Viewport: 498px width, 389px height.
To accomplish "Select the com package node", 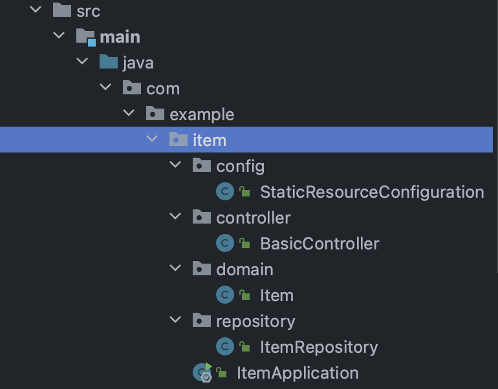I will [163, 89].
